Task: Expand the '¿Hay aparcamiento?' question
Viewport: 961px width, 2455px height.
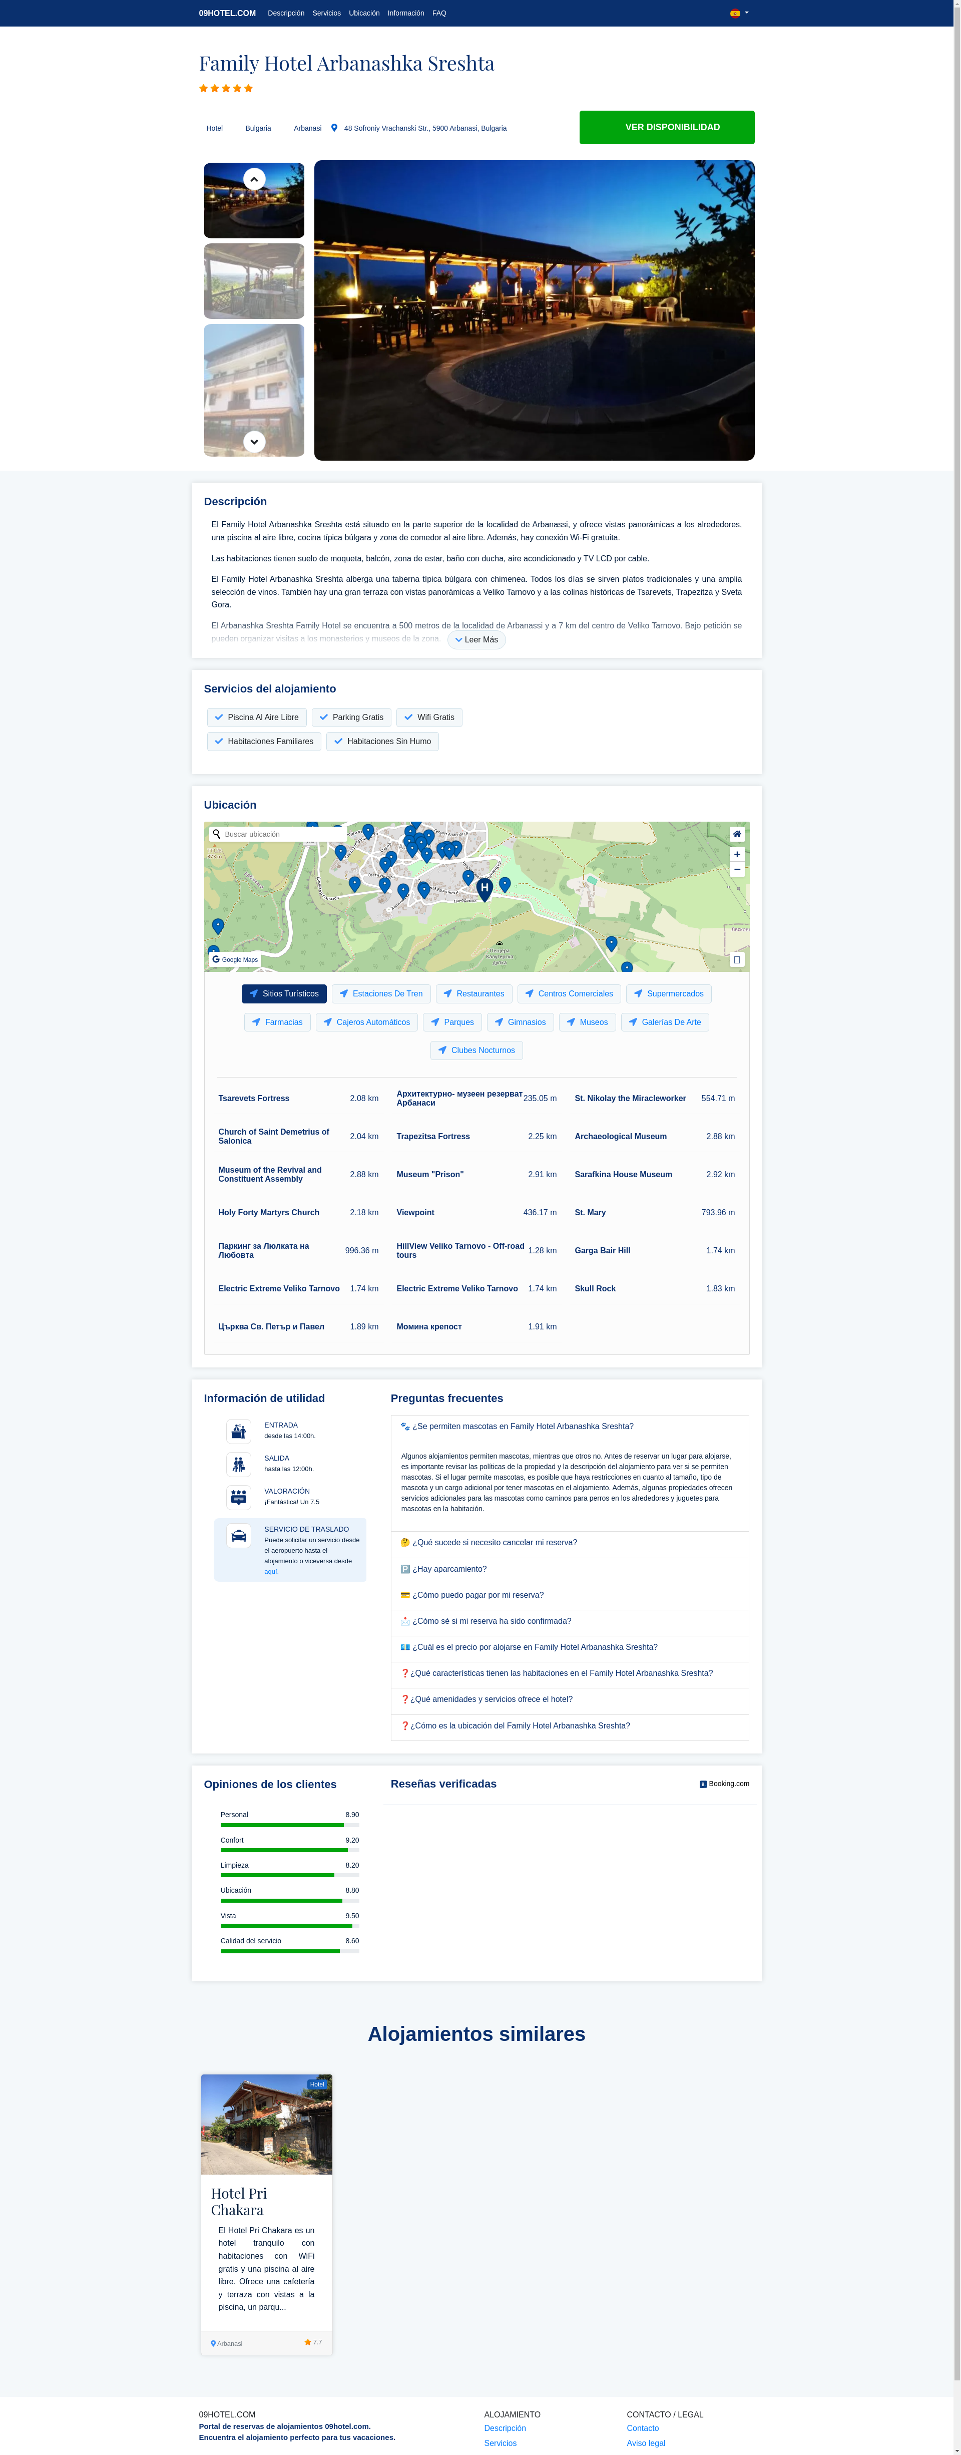Action: point(448,1569)
